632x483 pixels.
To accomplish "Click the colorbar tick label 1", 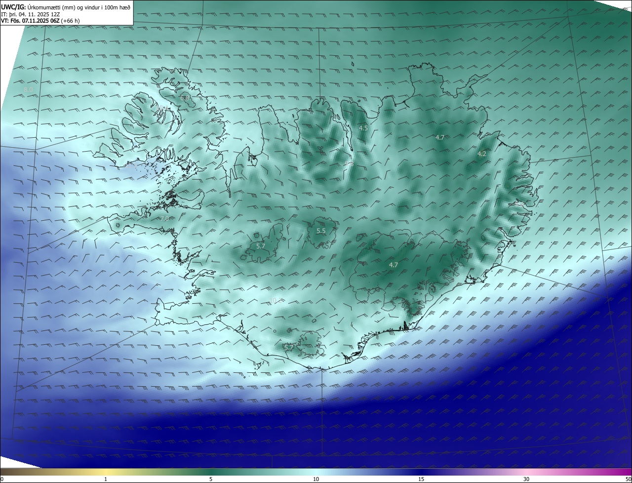I will [x=106, y=479].
